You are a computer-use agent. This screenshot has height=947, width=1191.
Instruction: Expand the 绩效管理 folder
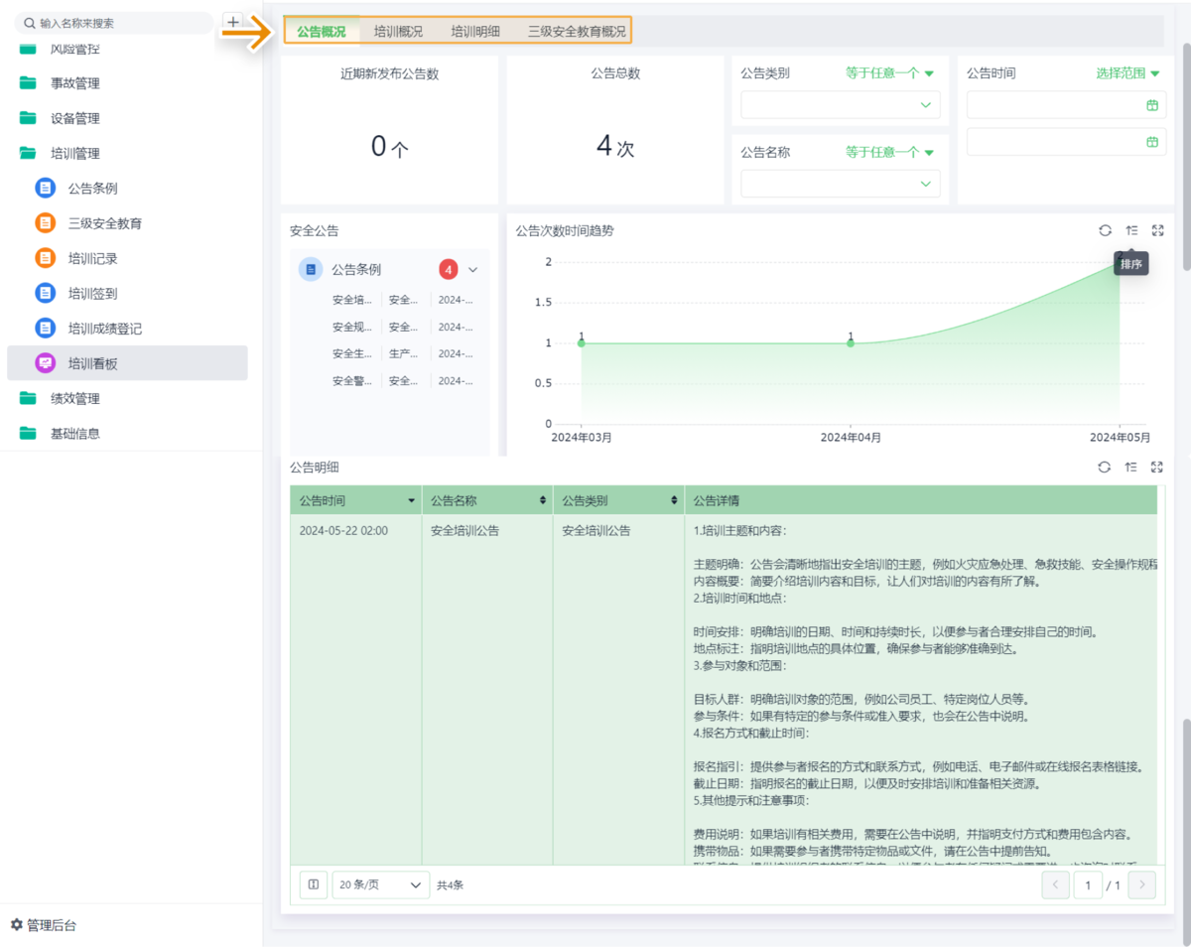75,398
